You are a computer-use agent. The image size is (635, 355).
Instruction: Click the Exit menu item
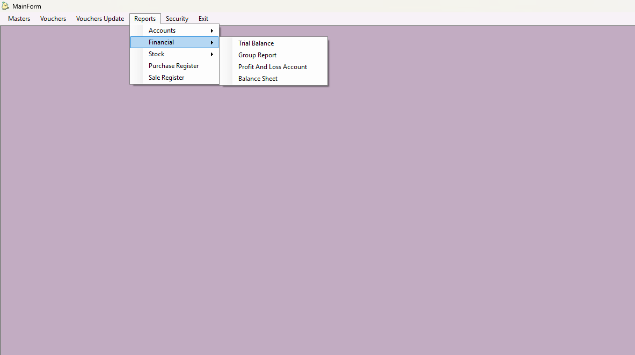(x=203, y=19)
